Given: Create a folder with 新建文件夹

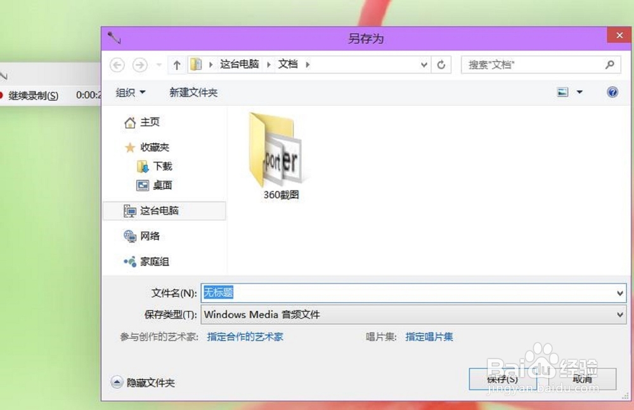Looking at the screenshot, I should 193,93.
